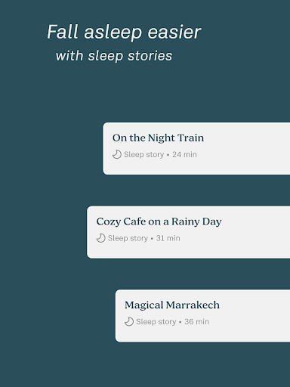290x387 pixels.
Task: Open Cozy Cafe on a Rainy Day
Action: [x=159, y=221]
